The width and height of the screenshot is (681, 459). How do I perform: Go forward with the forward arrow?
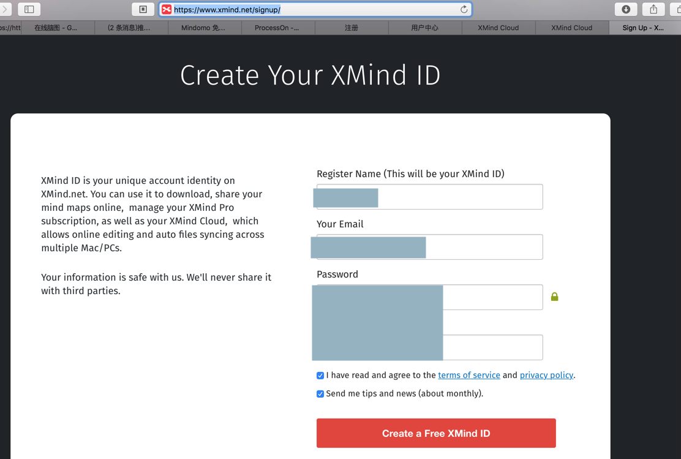tap(4, 9)
